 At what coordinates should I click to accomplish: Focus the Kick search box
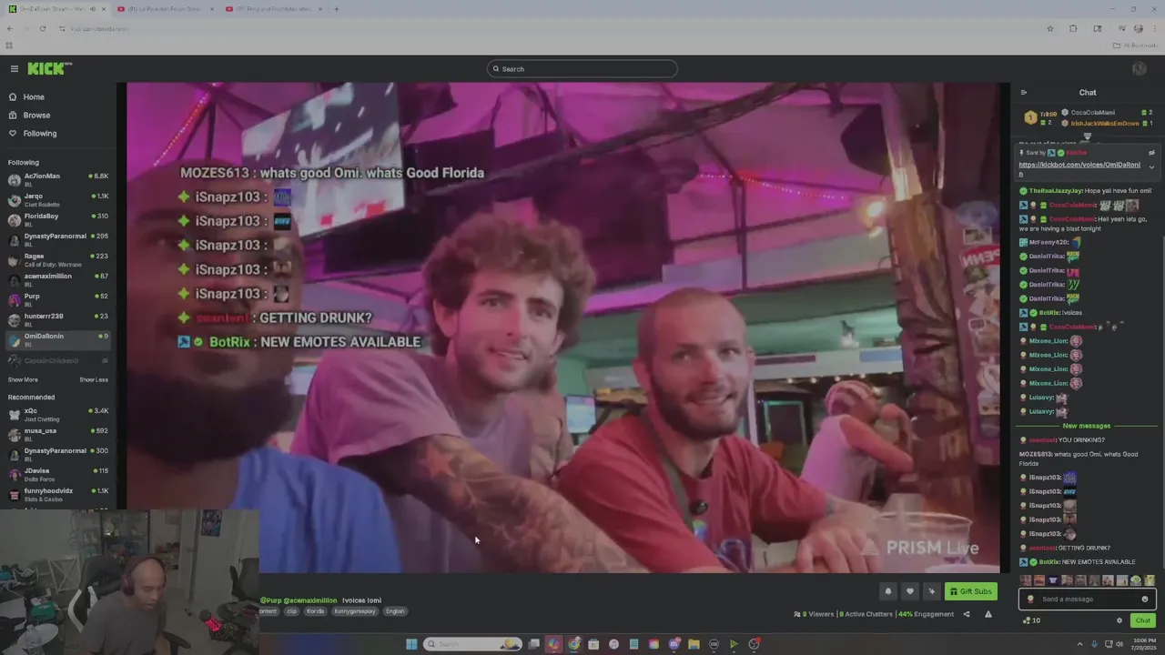pyautogui.click(x=582, y=69)
